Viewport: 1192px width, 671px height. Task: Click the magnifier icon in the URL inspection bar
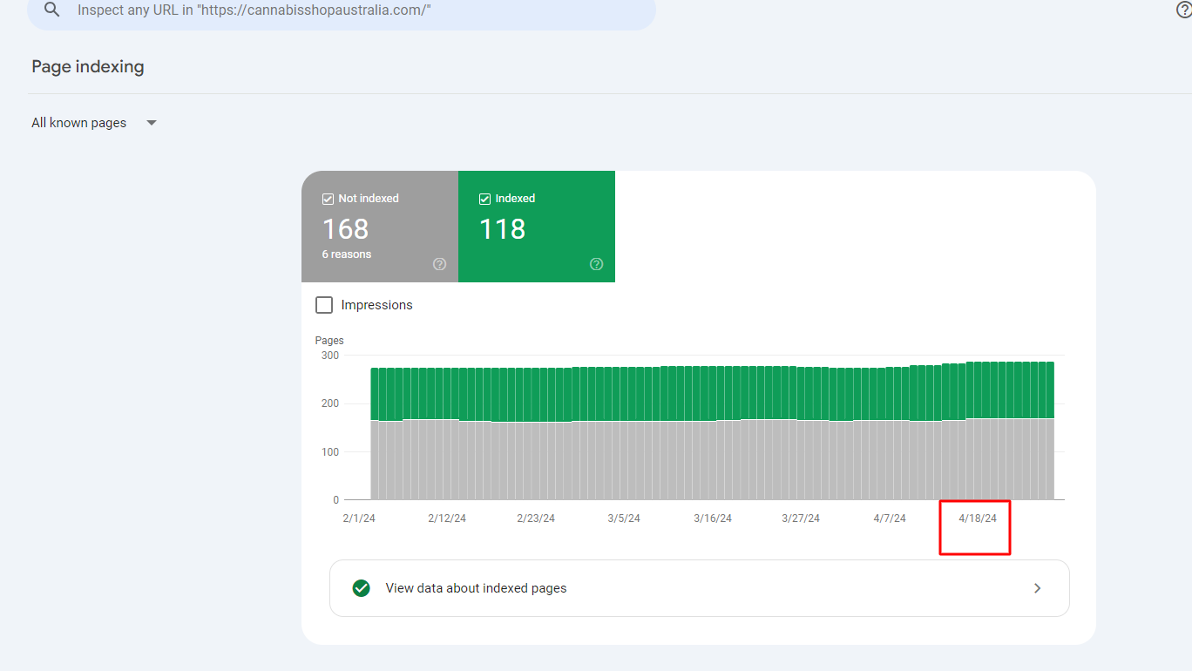click(x=53, y=10)
